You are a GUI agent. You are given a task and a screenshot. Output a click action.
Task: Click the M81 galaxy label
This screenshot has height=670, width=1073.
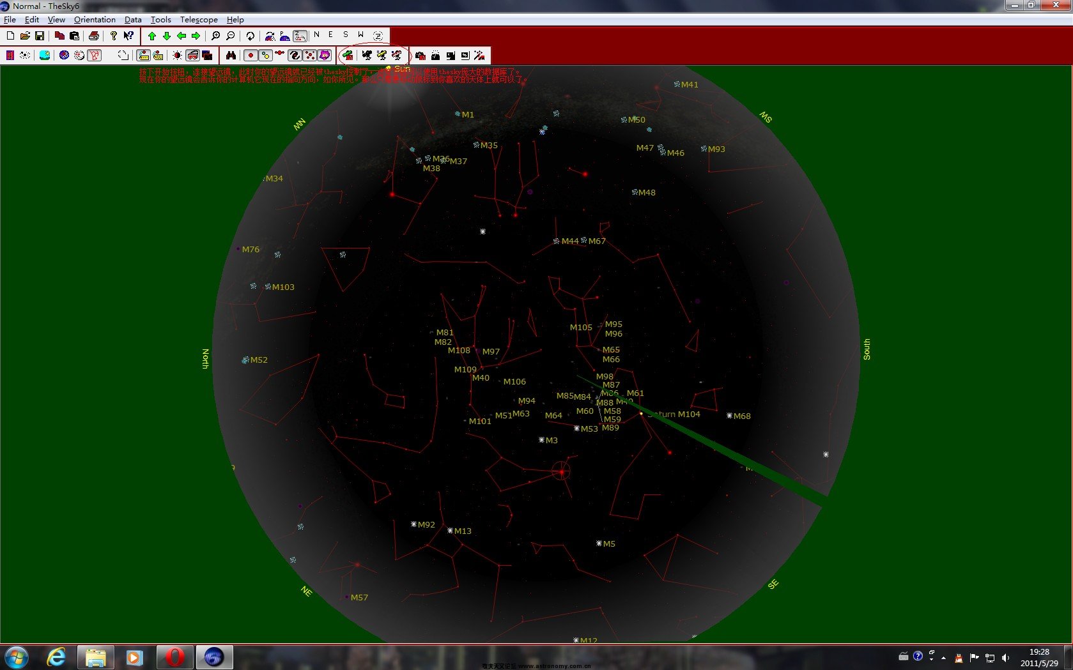445,332
